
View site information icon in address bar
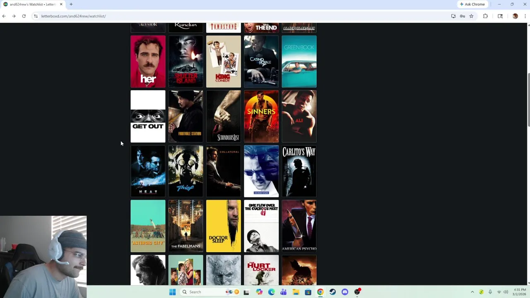pyautogui.click(x=36, y=16)
